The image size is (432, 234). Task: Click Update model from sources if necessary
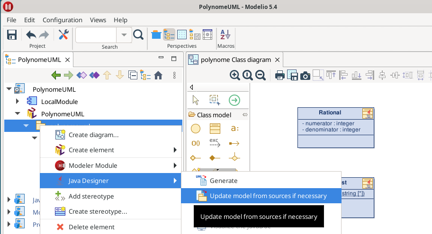(261, 196)
